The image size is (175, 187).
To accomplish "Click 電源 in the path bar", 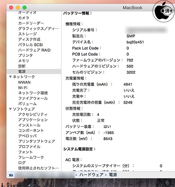I will (x=113, y=175).
